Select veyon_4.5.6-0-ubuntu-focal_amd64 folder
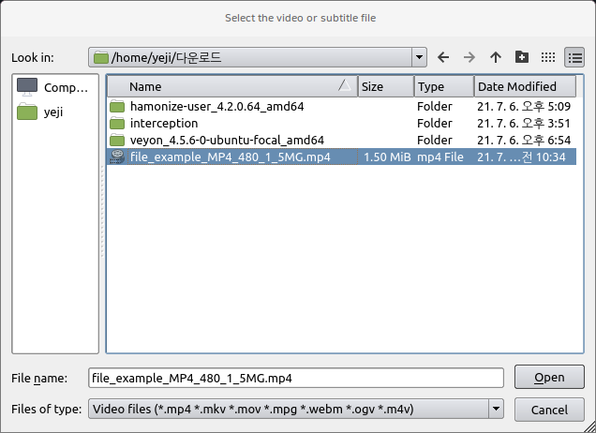The width and height of the screenshot is (596, 433). pyautogui.click(x=227, y=140)
